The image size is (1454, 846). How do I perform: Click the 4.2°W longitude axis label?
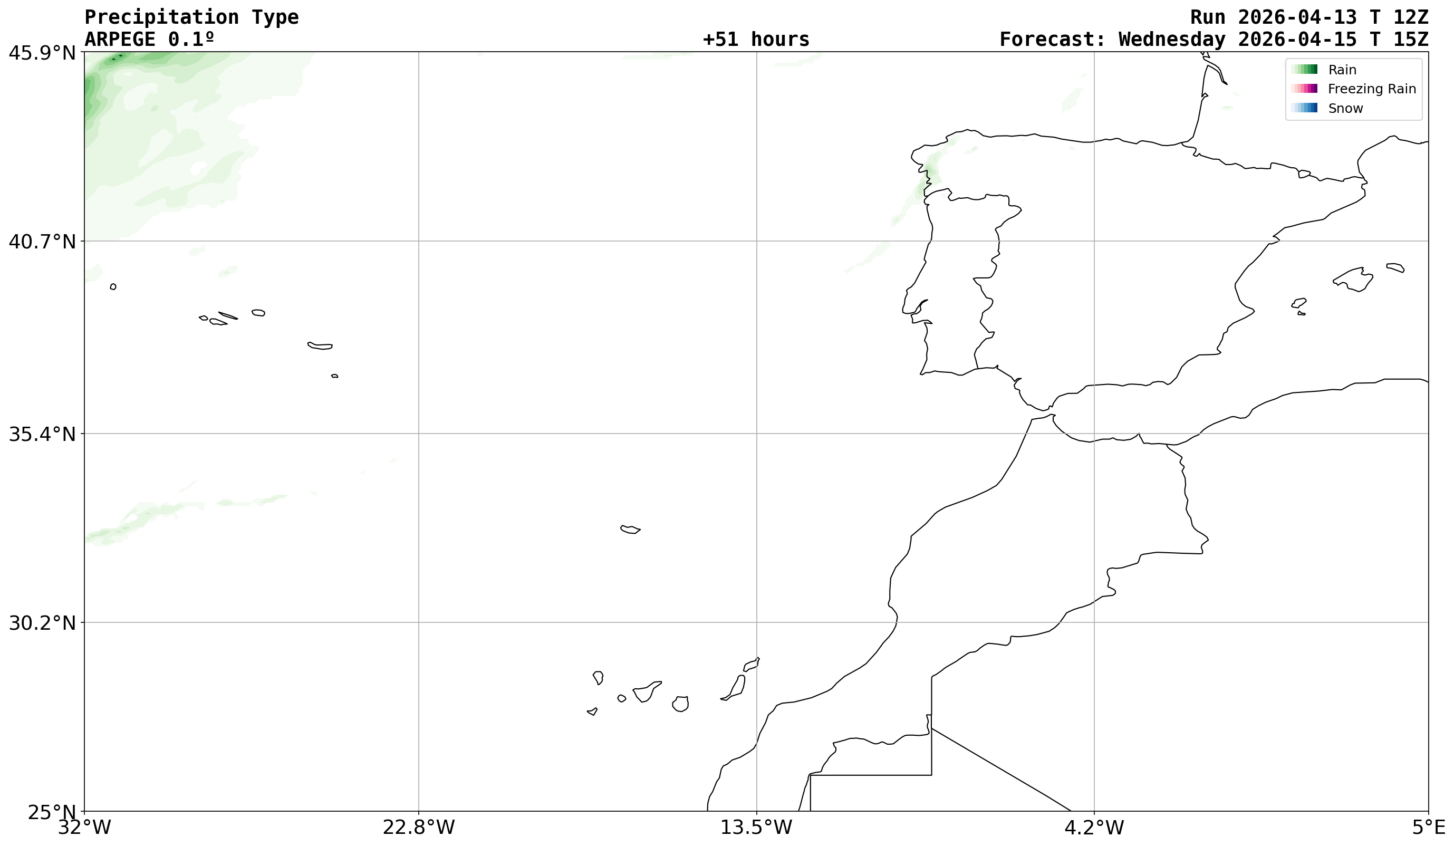pyautogui.click(x=1094, y=828)
